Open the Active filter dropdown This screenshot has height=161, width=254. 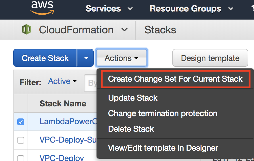pyautogui.click(x=62, y=82)
